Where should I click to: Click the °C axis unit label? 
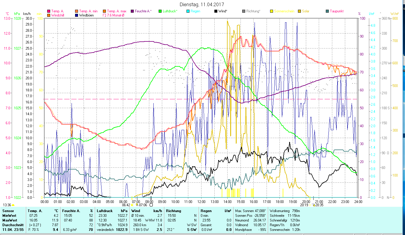click(x=7, y=14)
